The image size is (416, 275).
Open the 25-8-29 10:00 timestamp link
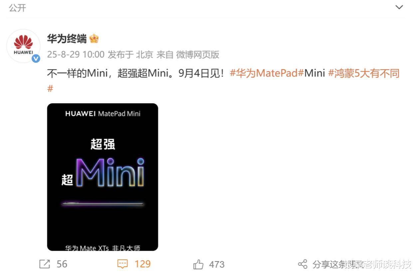[x=76, y=54]
